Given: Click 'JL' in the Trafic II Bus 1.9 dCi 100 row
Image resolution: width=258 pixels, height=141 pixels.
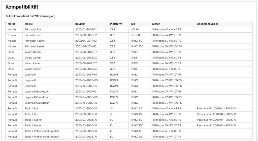Looking at the screenshot, I should 112,114.
